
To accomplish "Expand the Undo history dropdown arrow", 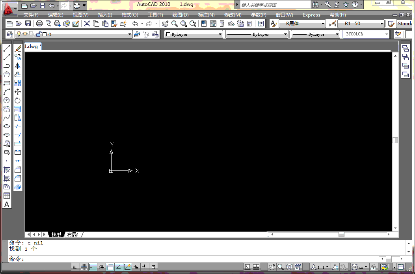I will tap(142, 24).
